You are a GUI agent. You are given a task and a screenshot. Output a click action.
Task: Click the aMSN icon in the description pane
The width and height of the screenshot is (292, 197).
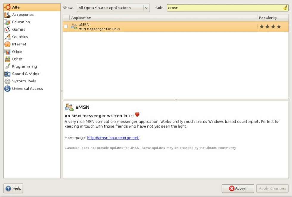[x=69, y=107]
